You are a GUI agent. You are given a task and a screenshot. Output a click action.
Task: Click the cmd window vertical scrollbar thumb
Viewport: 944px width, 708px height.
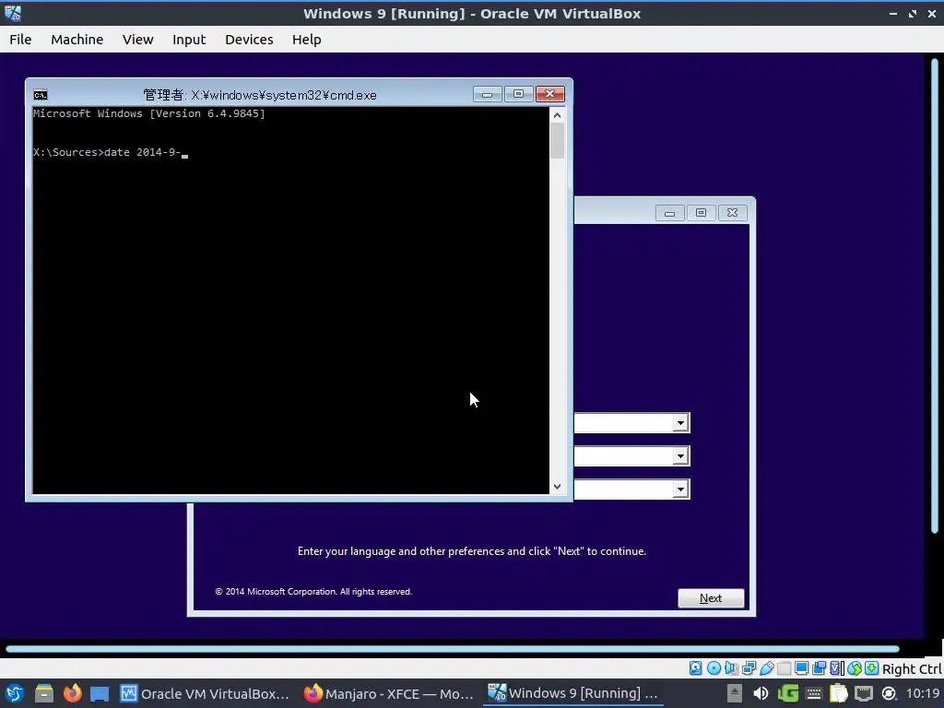pos(557,141)
